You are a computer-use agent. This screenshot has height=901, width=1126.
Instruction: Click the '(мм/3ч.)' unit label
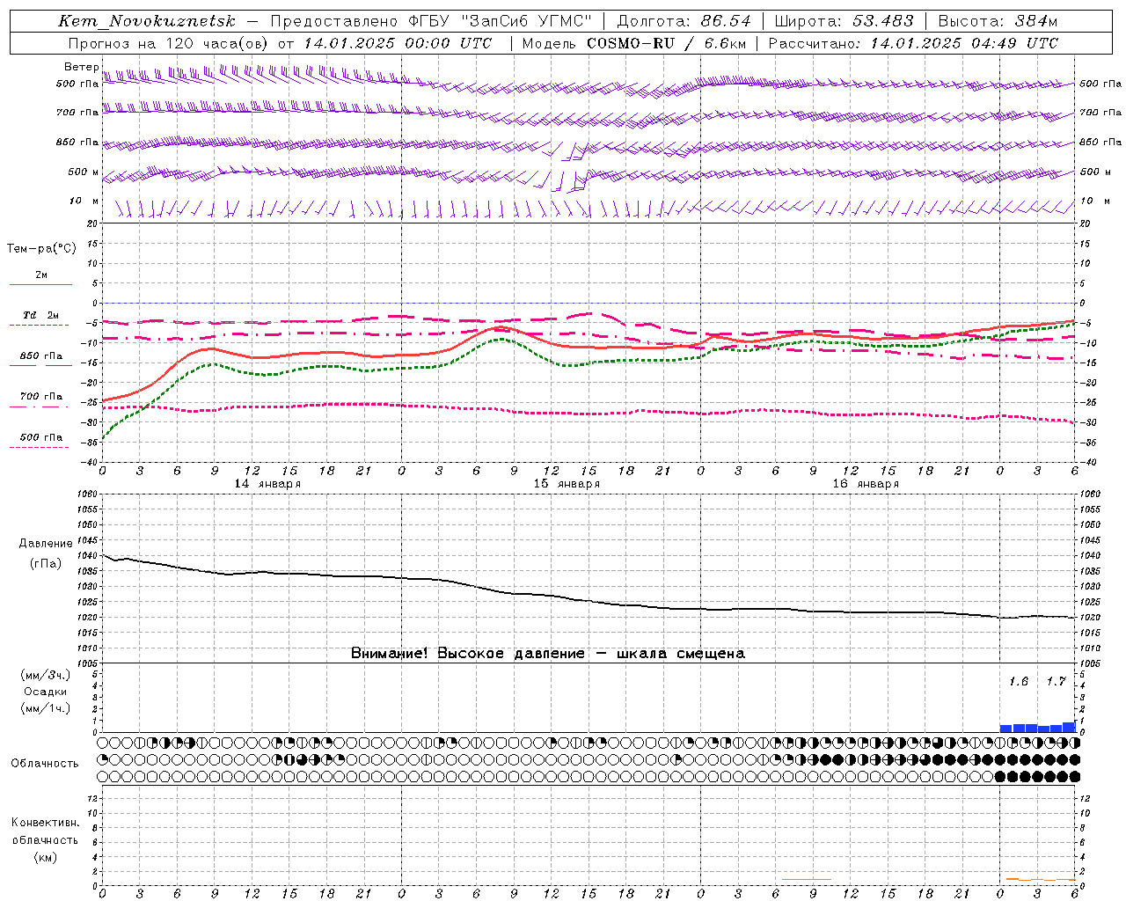coord(45,675)
